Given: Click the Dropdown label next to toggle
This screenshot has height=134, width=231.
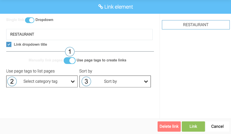Looking at the screenshot, I should click(x=44, y=20).
